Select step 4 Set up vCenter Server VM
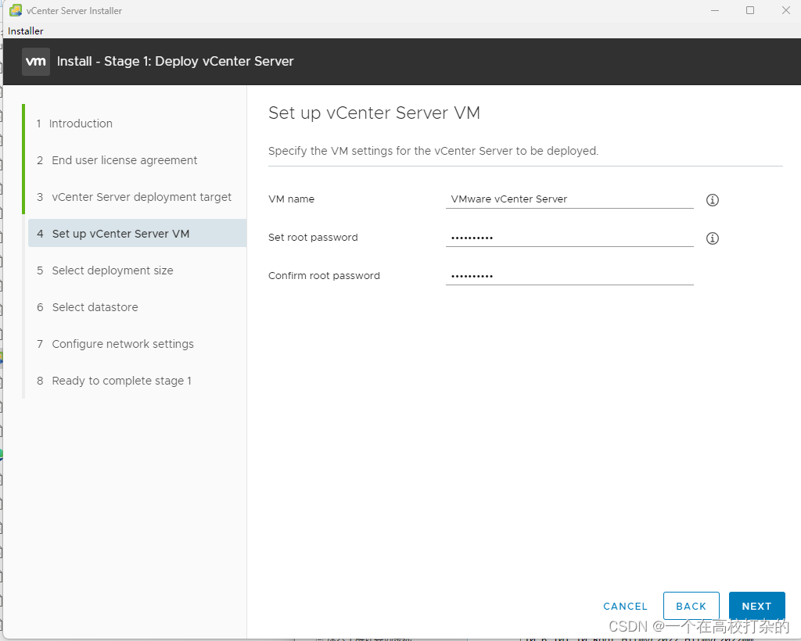801x641 pixels. pos(138,233)
